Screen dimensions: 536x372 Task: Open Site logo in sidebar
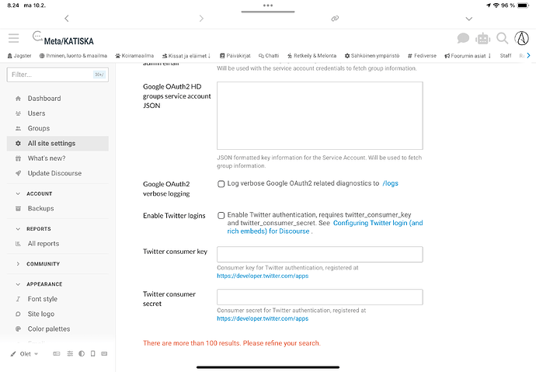[57, 314]
